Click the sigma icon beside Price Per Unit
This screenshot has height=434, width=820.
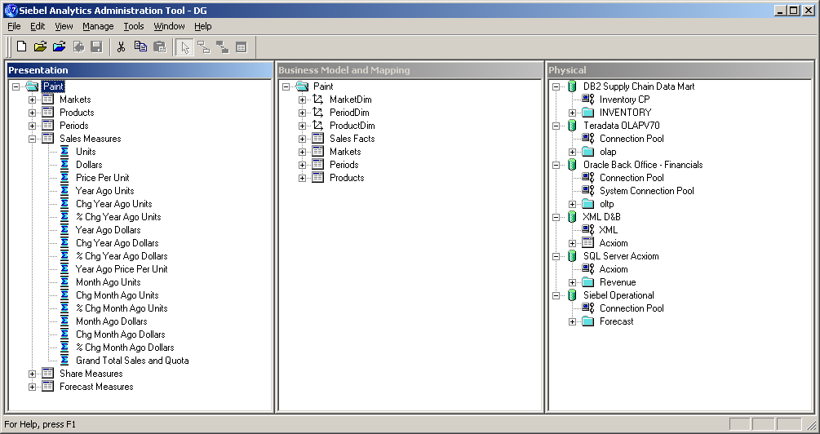64,178
